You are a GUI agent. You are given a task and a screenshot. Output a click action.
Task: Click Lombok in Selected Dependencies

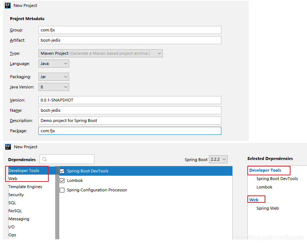[264, 187]
